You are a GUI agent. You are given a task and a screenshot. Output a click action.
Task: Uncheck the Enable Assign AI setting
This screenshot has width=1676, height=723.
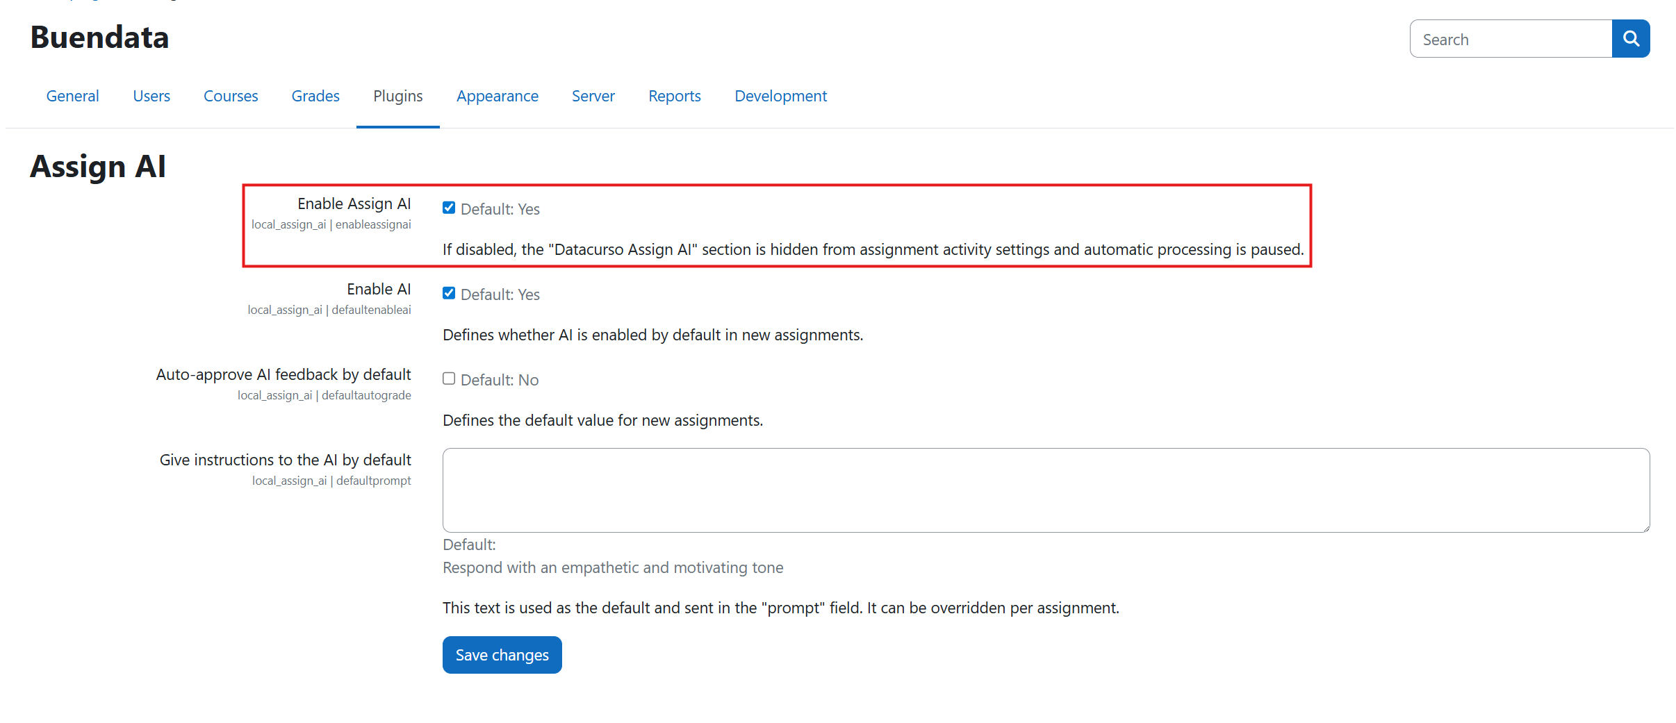point(449,207)
